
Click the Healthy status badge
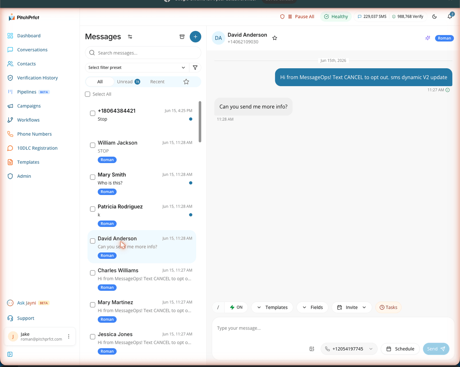(x=336, y=17)
